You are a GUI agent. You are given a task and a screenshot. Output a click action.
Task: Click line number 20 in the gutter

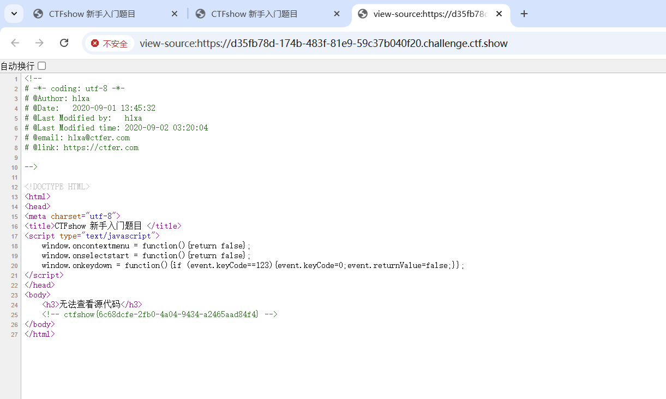15,266
